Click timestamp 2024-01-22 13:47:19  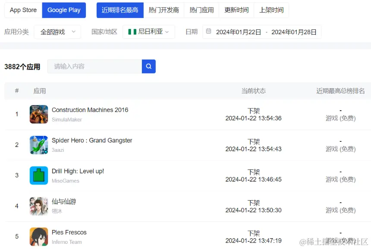tap(253, 241)
